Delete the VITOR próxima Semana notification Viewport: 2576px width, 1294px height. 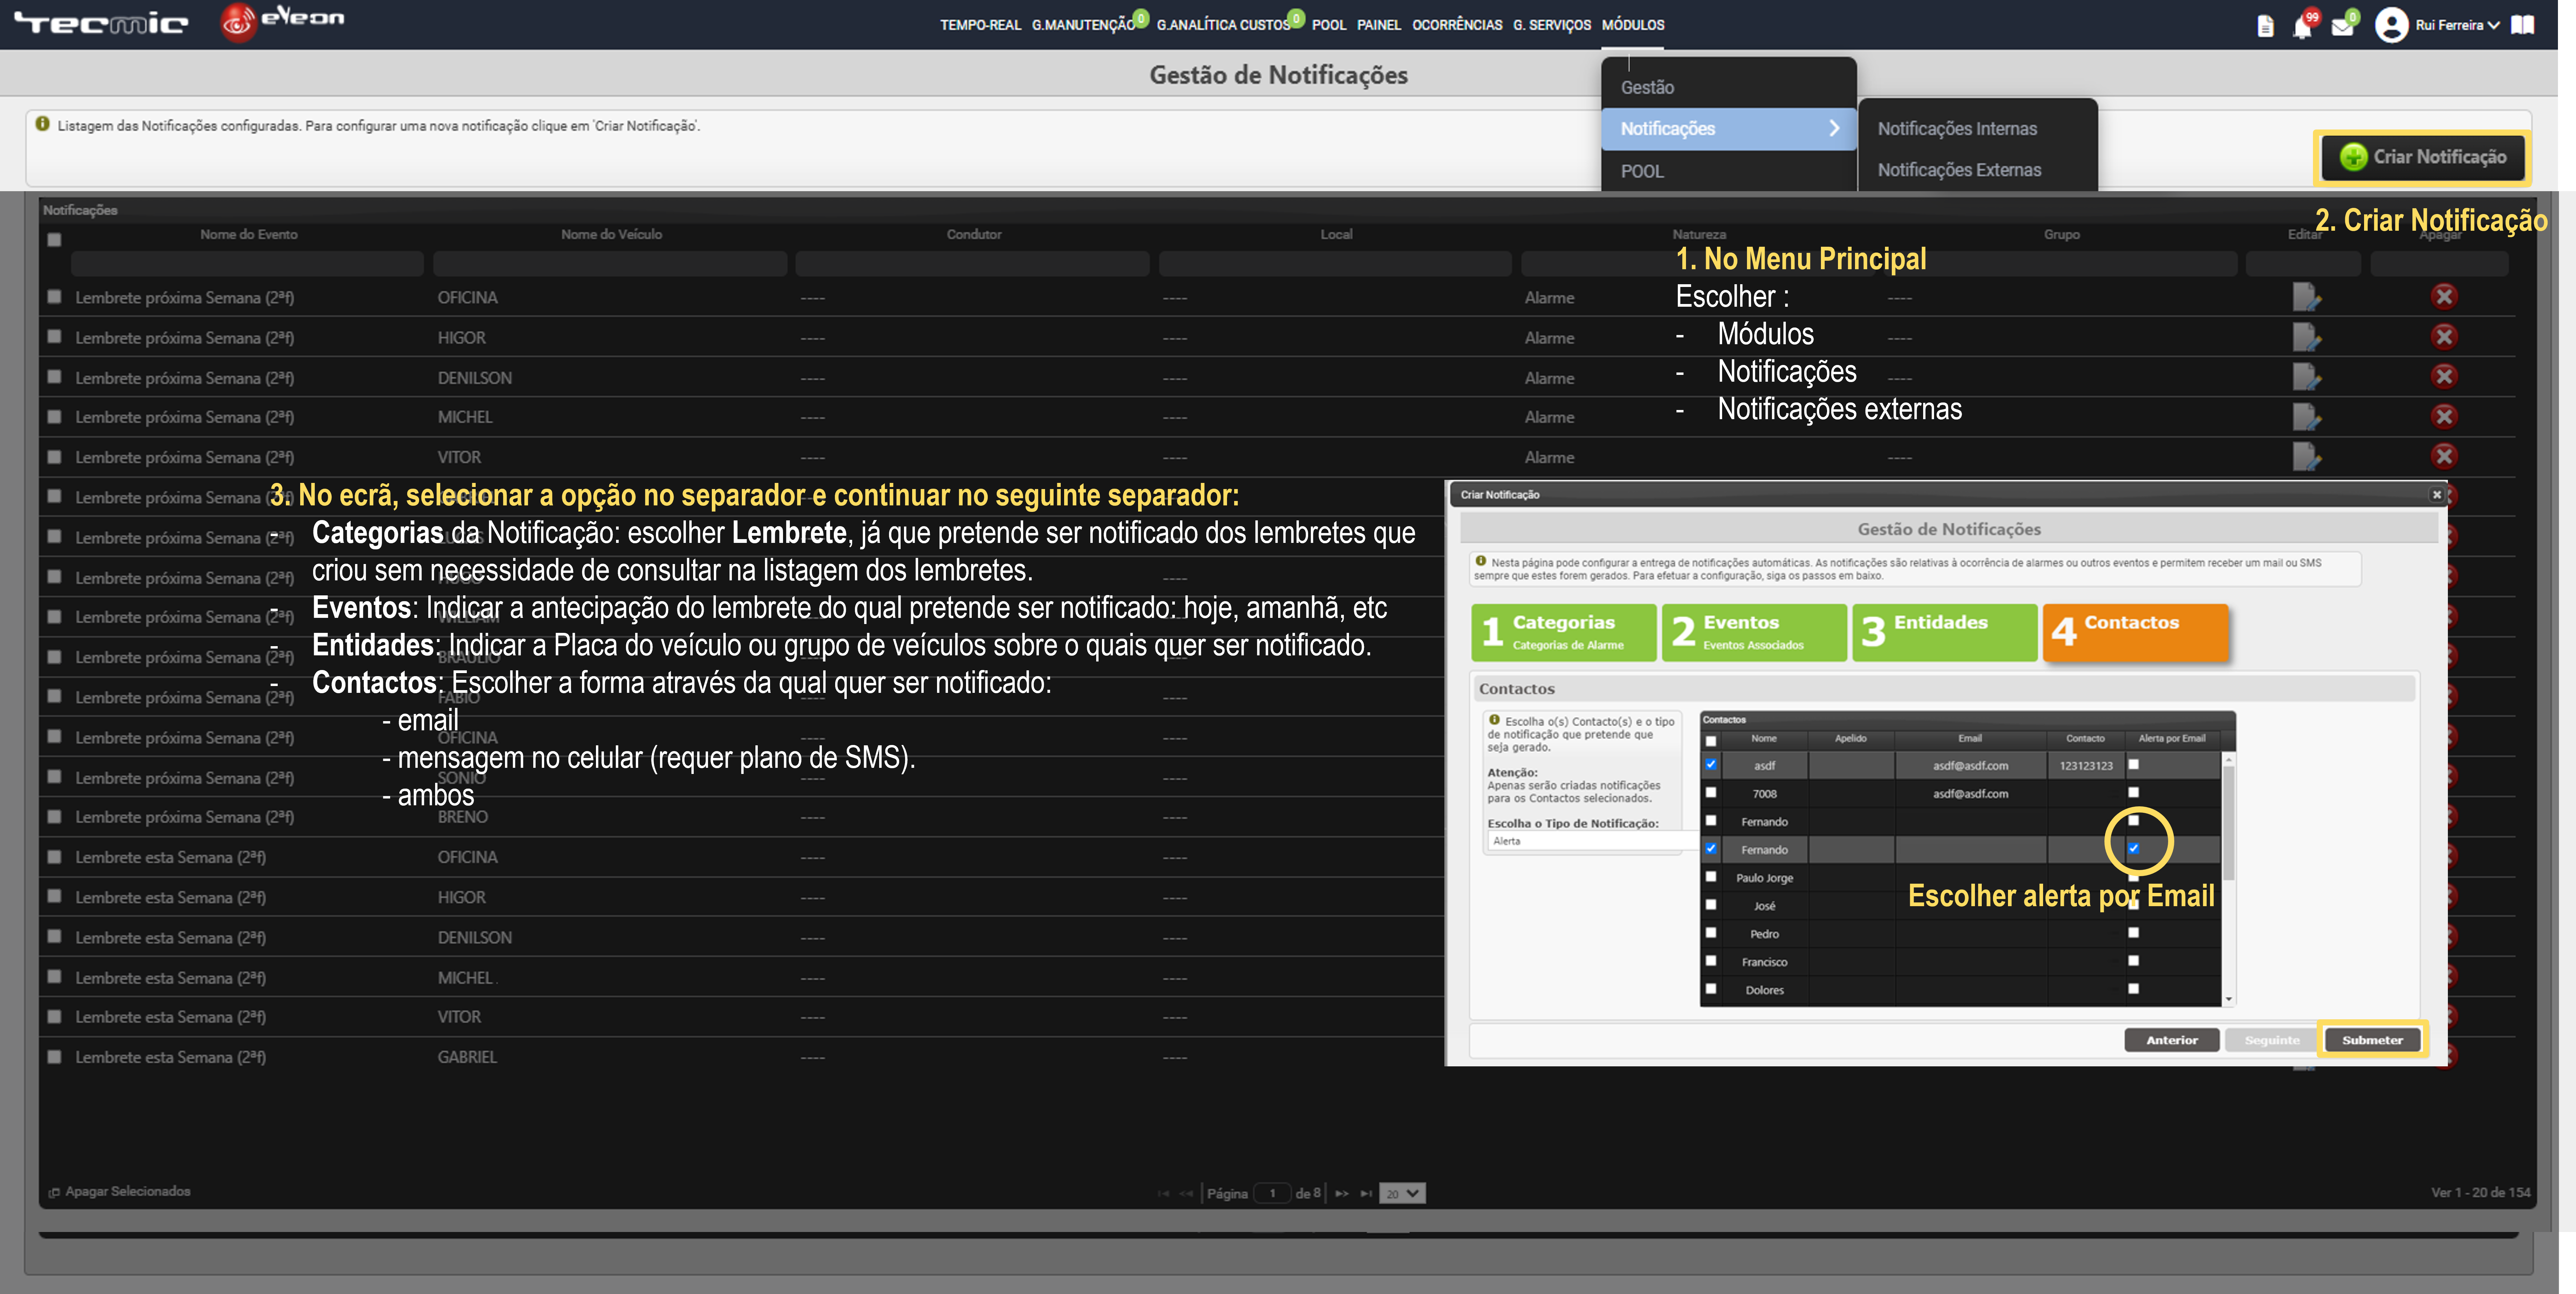click(x=2444, y=456)
